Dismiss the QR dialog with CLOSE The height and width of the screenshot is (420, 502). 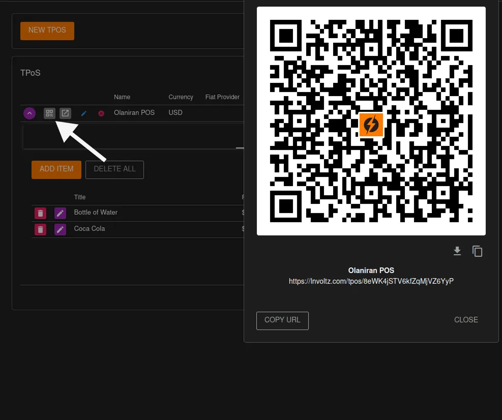pos(465,320)
